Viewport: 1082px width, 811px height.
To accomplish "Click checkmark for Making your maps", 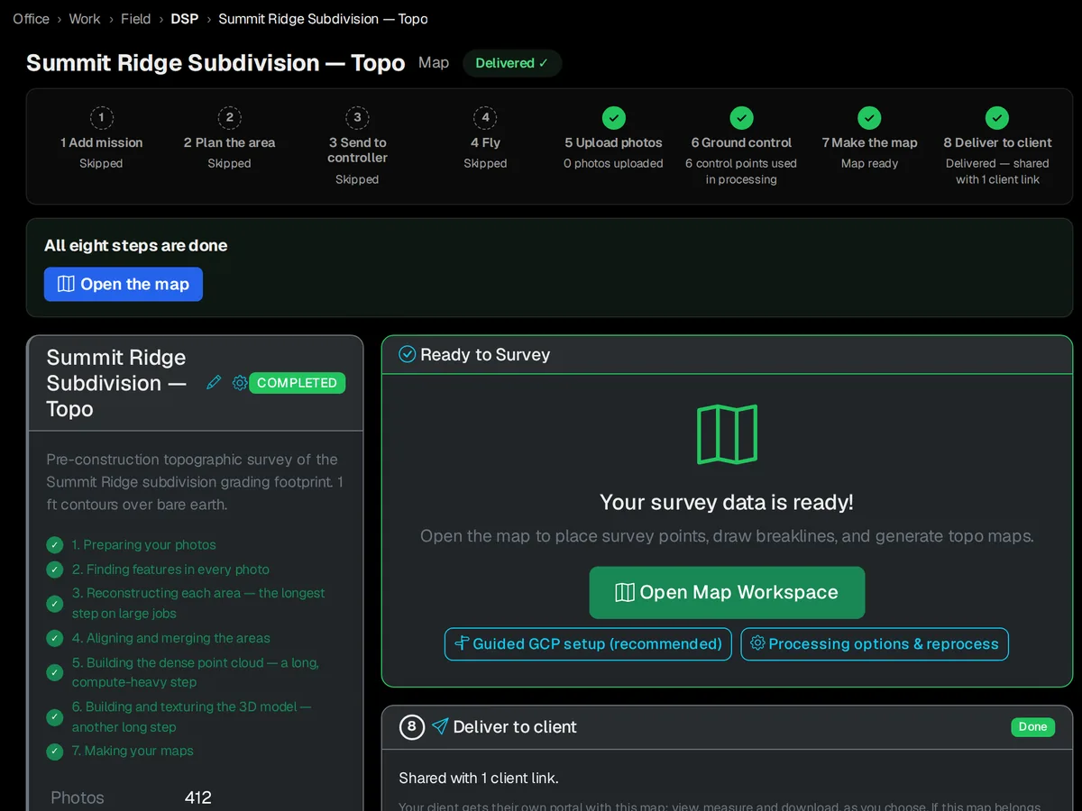I will tap(55, 751).
